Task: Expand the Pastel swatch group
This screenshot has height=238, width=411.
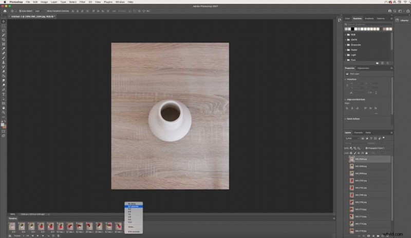Action: (x=345, y=50)
